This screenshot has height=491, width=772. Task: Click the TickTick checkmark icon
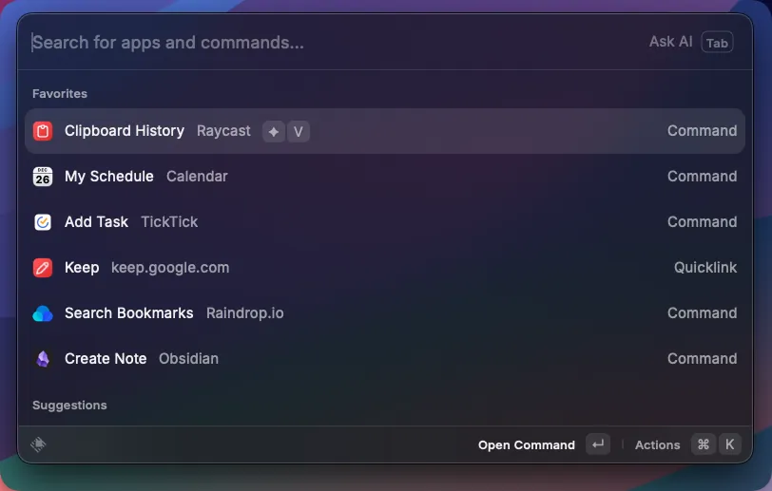43,222
